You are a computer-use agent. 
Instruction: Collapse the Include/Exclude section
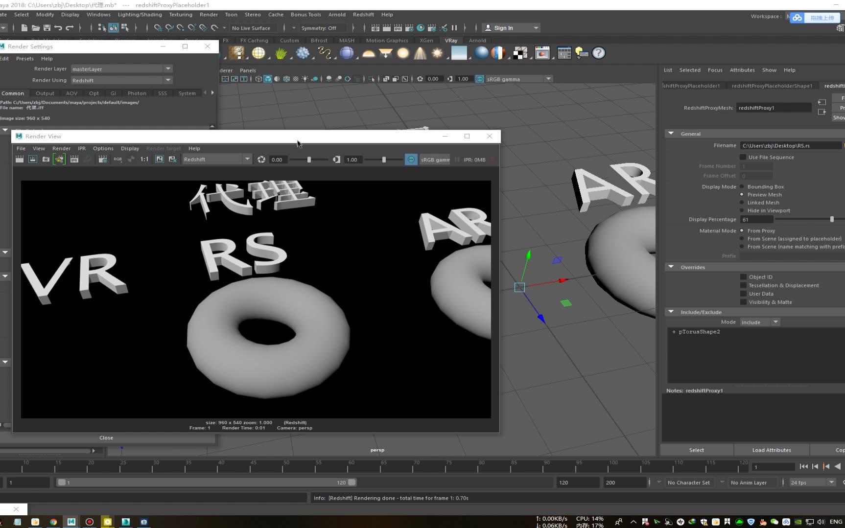[671, 312]
